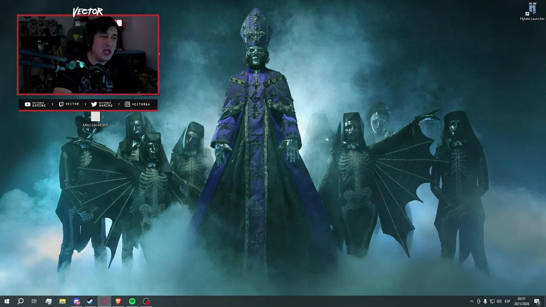The height and width of the screenshot is (307, 546).
Task: Open Spotify from the taskbar
Action: coord(132,301)
